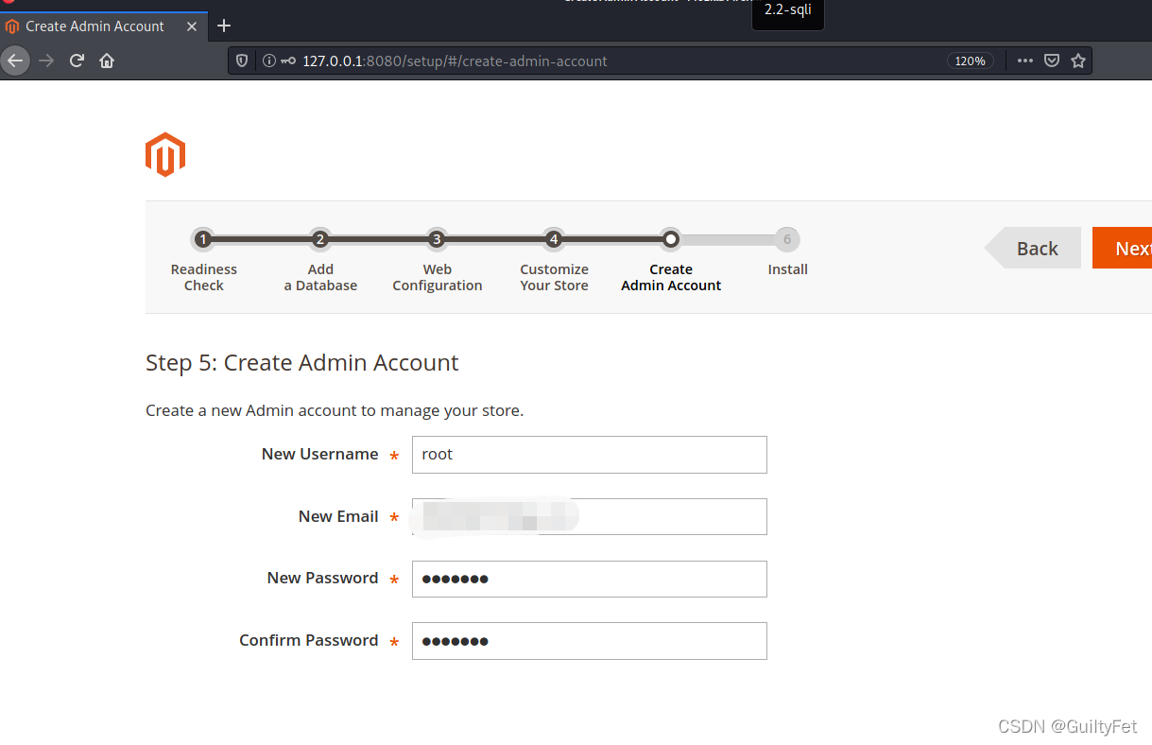Go back to the Readiness Check step

pos(203,239)
